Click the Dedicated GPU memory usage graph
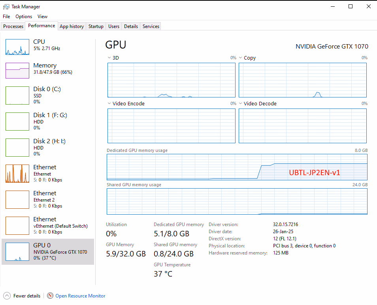The height and width of the screenshot is (305, 377). click(x=237, y=167)
